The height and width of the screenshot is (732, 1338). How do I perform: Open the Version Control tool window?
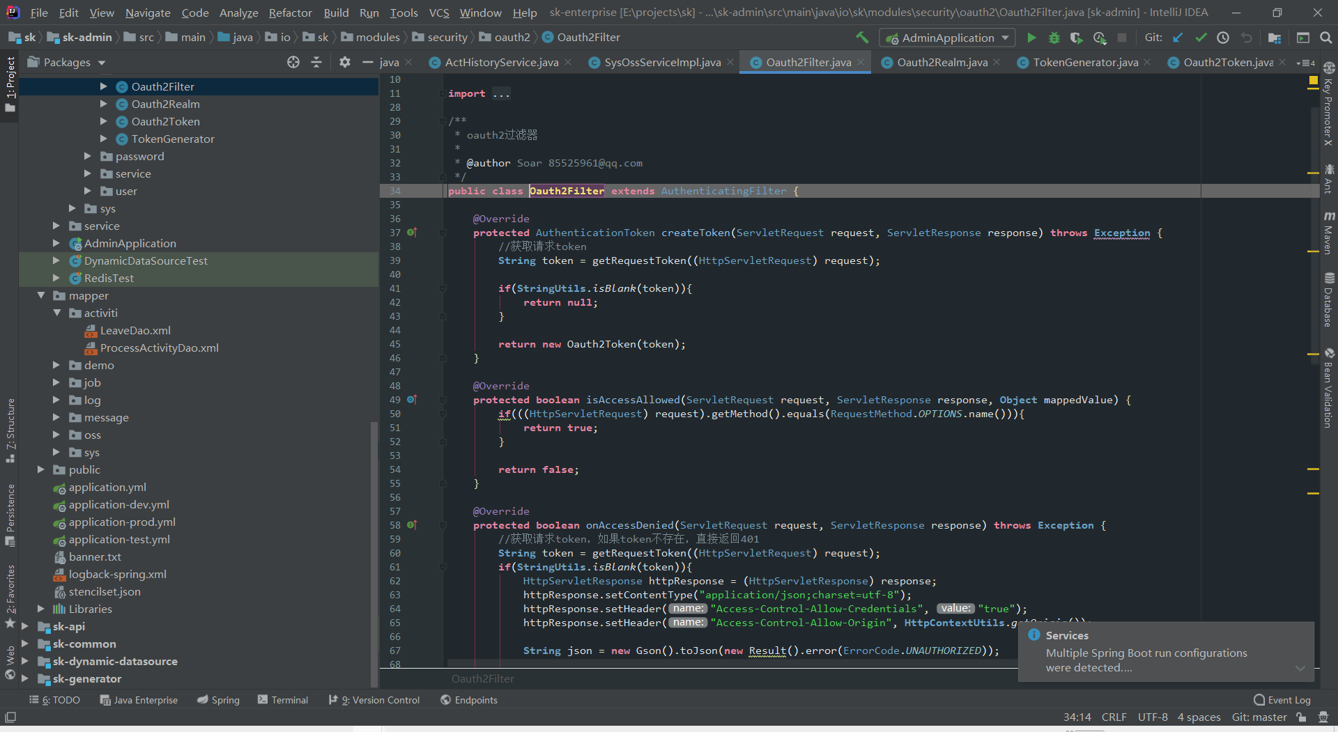coord(374,700)
